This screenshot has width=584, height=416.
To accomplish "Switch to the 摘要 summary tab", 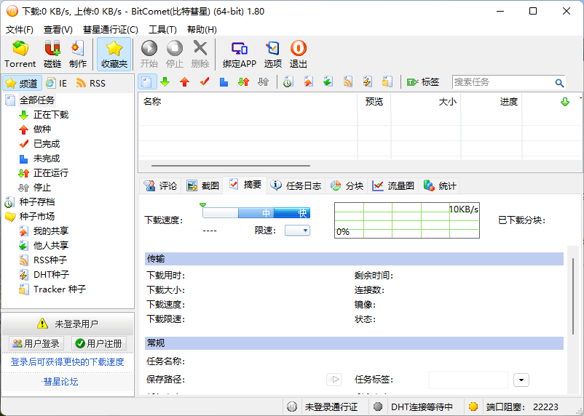I will pos(245,185).
